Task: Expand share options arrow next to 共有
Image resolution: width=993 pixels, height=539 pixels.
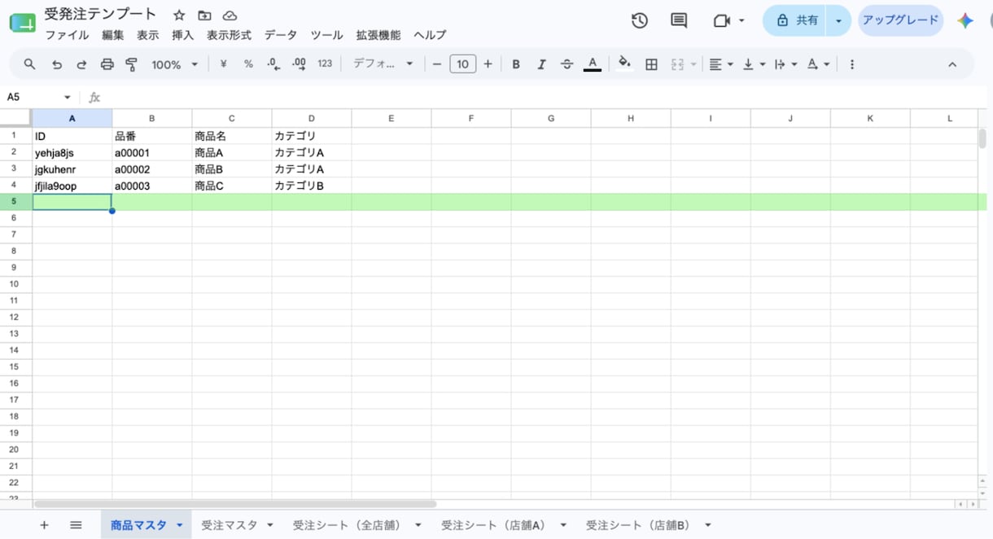Action: click(x=839, y=20)
